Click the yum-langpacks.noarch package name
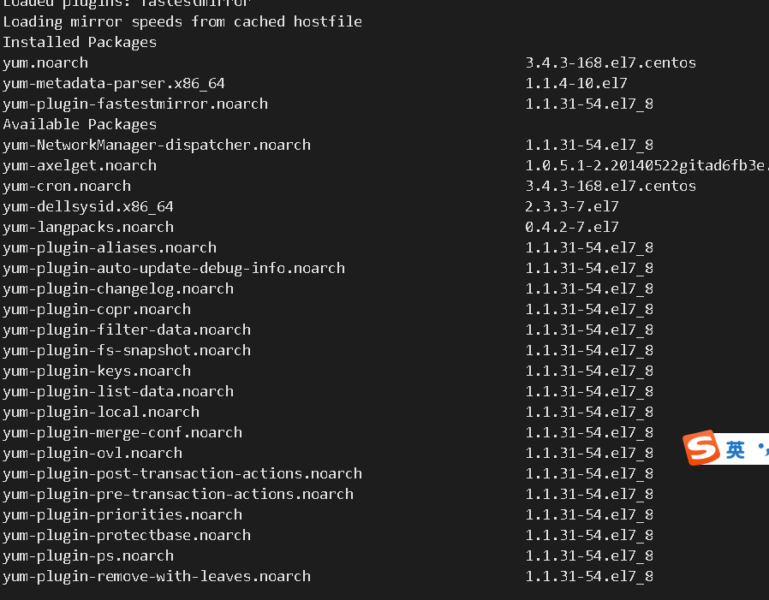This screenshot has width=769, height=600. pos(88,227)
